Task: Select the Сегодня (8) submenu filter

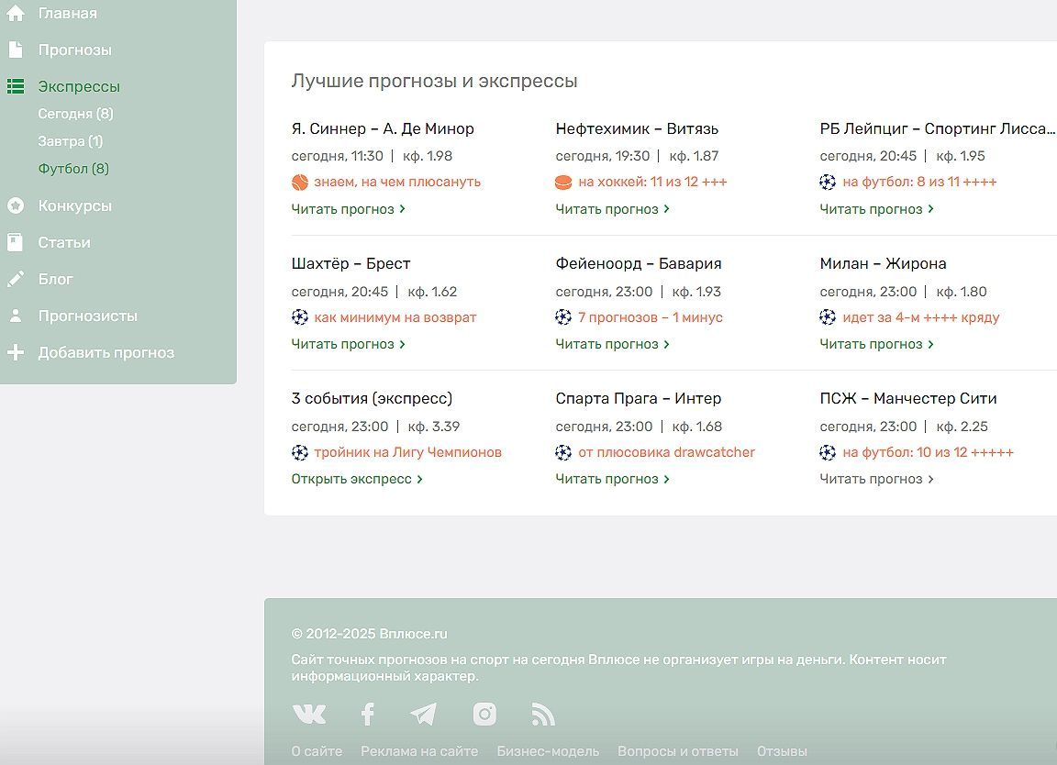Action: [x=75, y=114]
